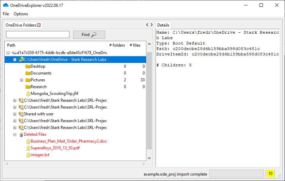Click the Documents folder icon

point(28,73)
